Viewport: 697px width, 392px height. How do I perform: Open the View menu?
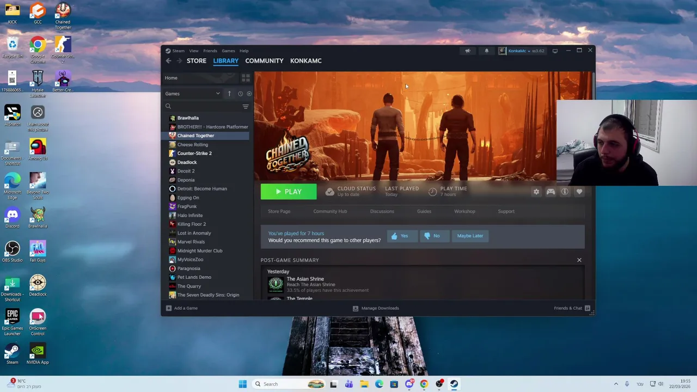tap(194, 51)
